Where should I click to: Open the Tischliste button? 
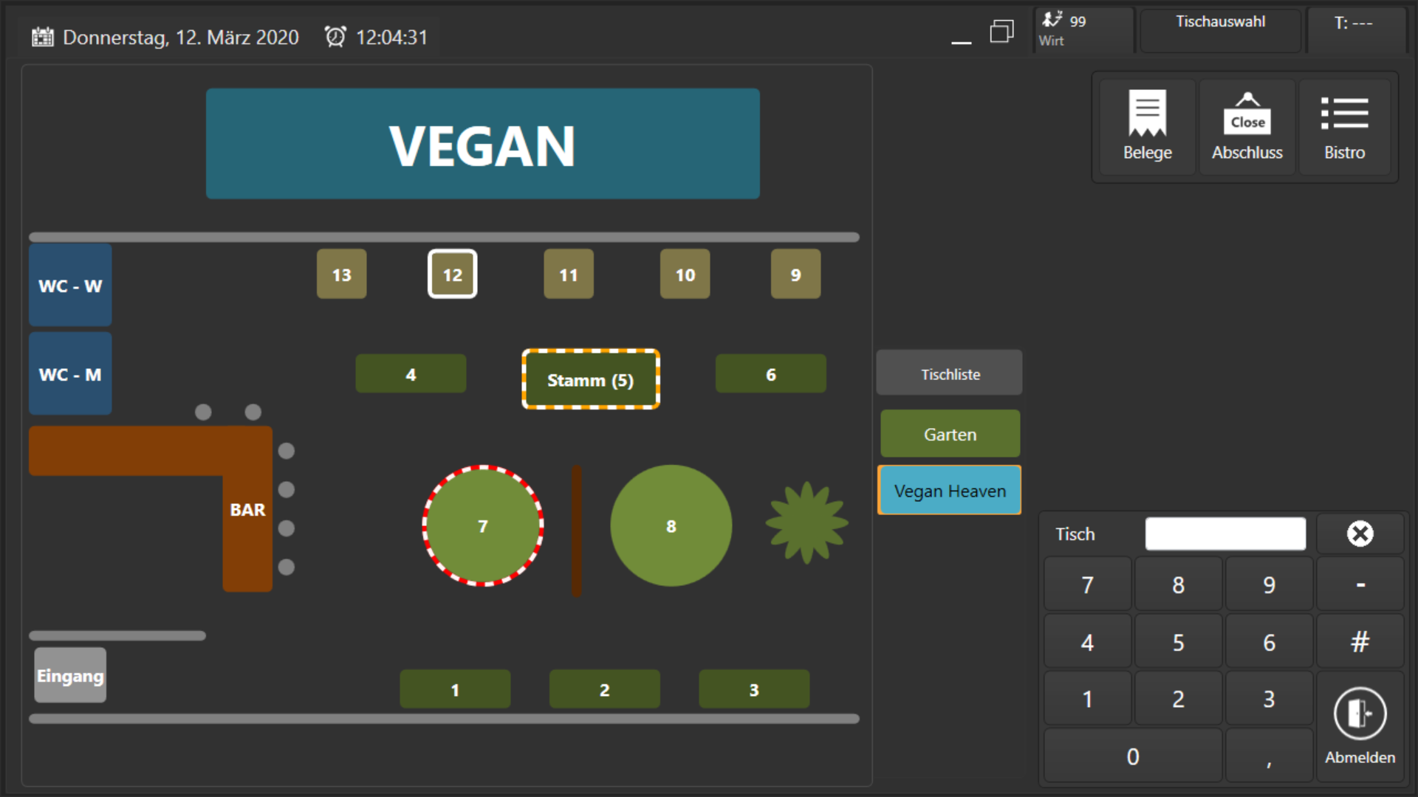point(950,374)
